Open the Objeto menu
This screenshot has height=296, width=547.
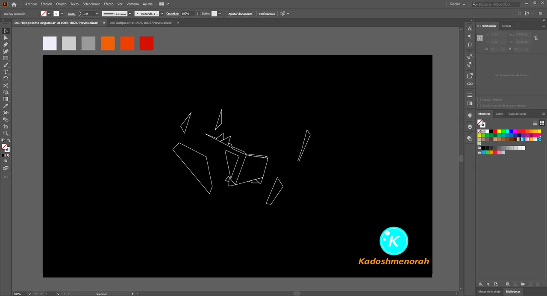point(61,4)
